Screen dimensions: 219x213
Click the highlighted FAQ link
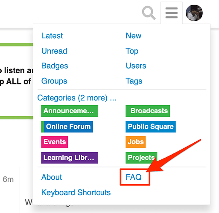tap(134, 177)
